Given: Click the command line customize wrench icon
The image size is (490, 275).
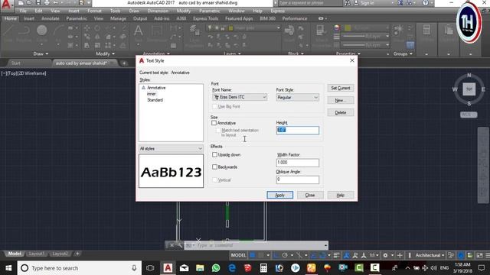Looking at the screenshot, I should [179, 245].
